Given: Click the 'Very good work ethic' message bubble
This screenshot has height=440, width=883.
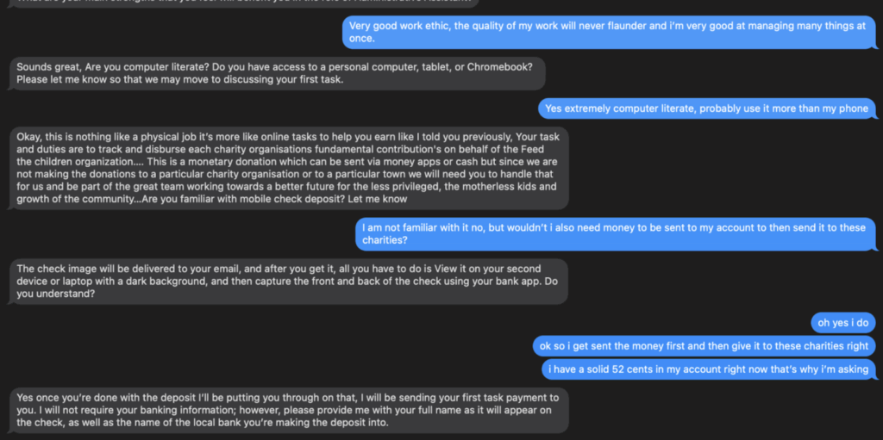Looking at the screenshot, I should (x=611, y=32).
